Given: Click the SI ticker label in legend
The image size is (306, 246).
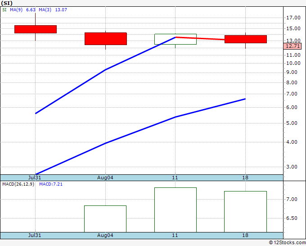Looking at the screenshot, I should [4, 10].
